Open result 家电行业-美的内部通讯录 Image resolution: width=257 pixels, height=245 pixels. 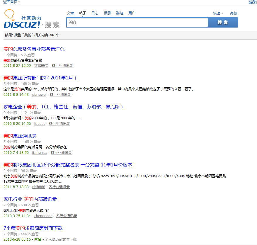30,199
